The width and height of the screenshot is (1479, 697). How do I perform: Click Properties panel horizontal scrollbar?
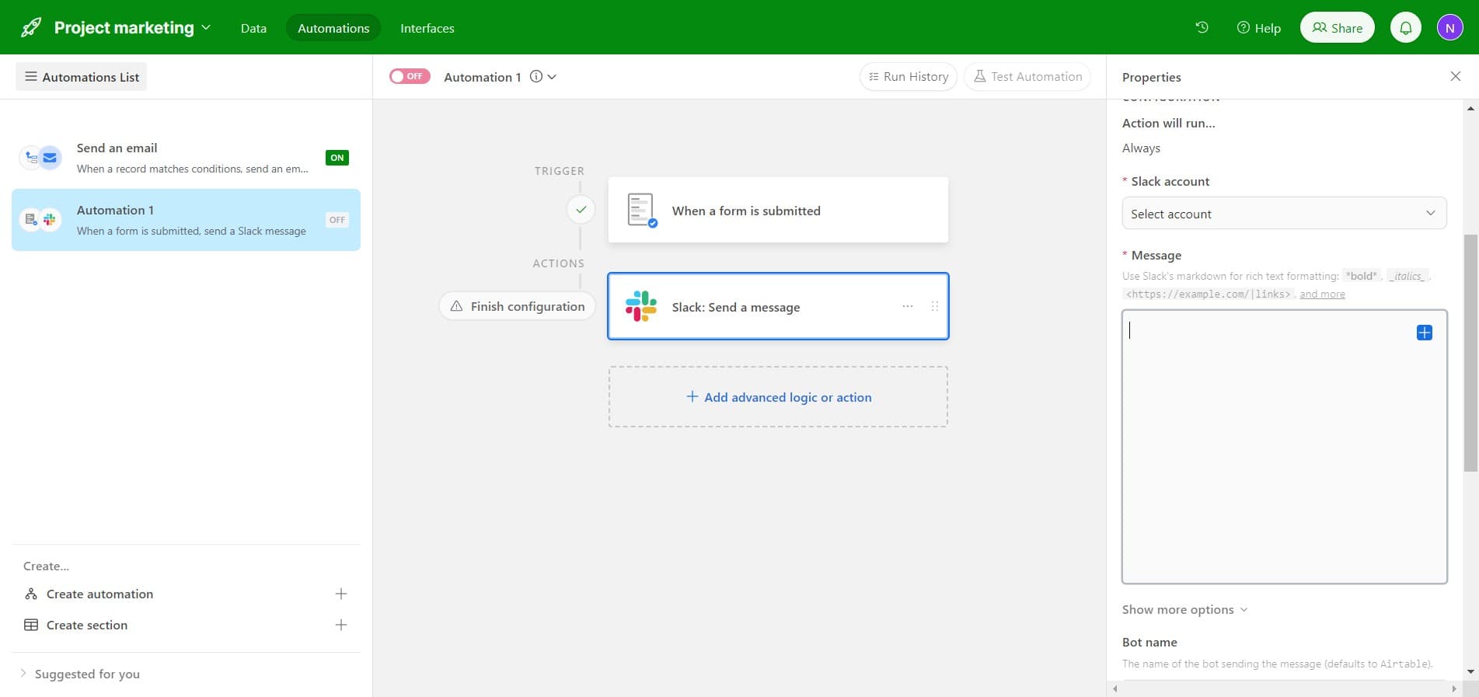(1284, 688)
